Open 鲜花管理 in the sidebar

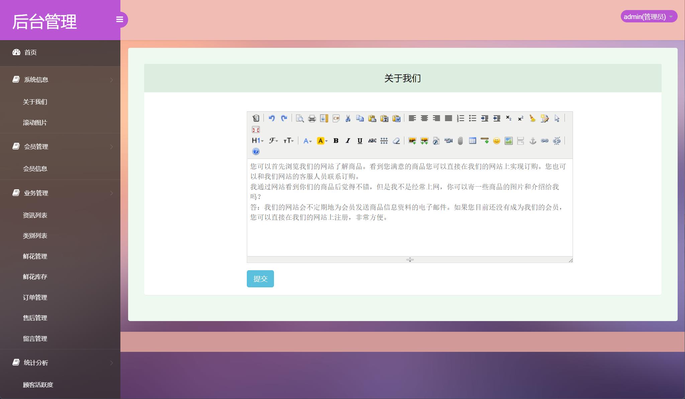coord(35,256)
